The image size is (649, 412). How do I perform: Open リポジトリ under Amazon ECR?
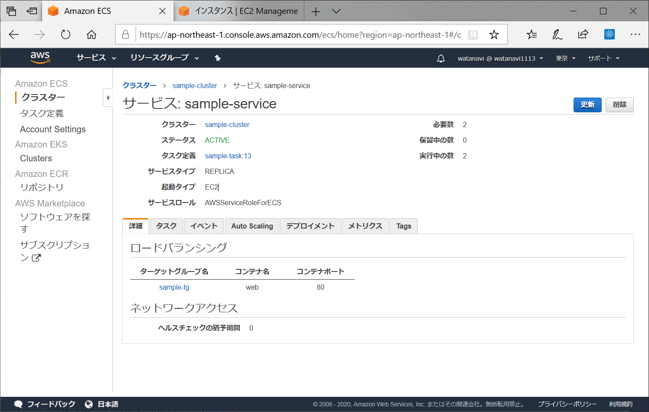click(42, 187)
